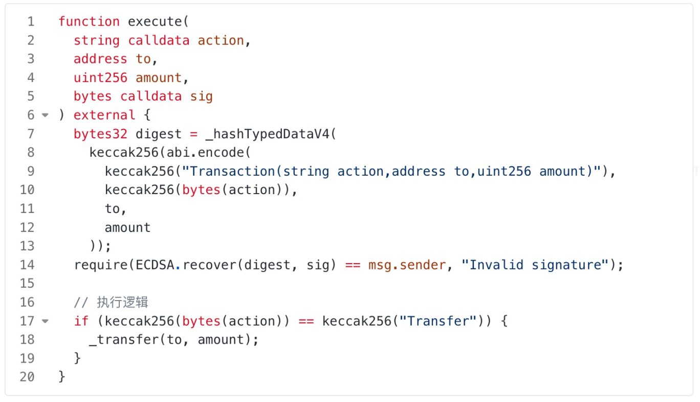
Task: Collapse the fold arrow beside line 6
Action: click(45, 115)
